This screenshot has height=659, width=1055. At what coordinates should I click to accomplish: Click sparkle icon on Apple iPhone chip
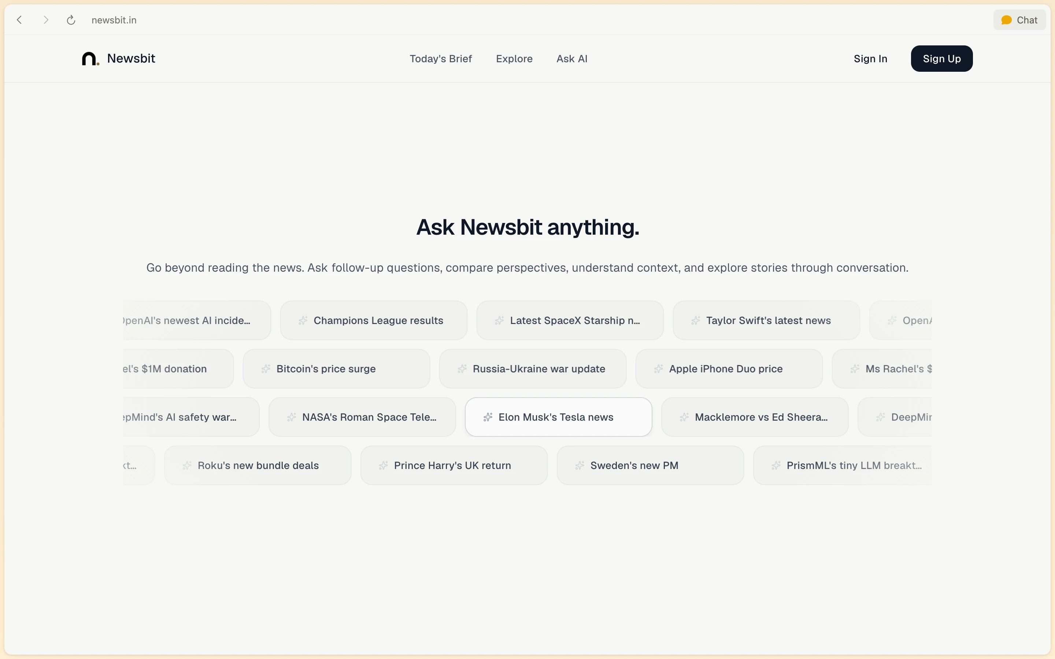pos(658,369)
